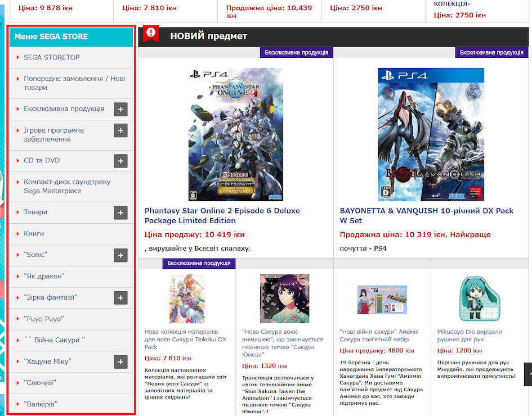Open the Амемія Сакура пам'ятний набір thumbnail
Viewport: 532px width, 416px height.
coord(382,300)
